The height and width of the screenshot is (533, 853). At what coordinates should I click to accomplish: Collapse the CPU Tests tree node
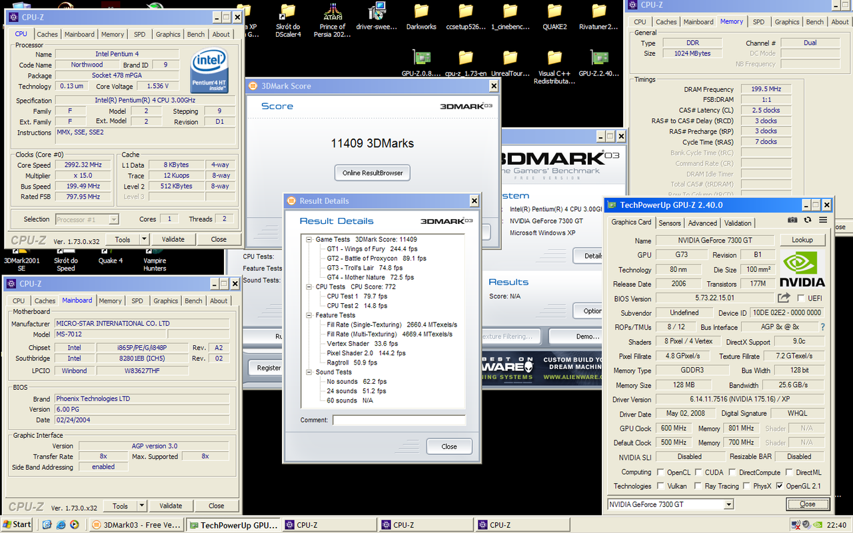(x=309, y=287)
